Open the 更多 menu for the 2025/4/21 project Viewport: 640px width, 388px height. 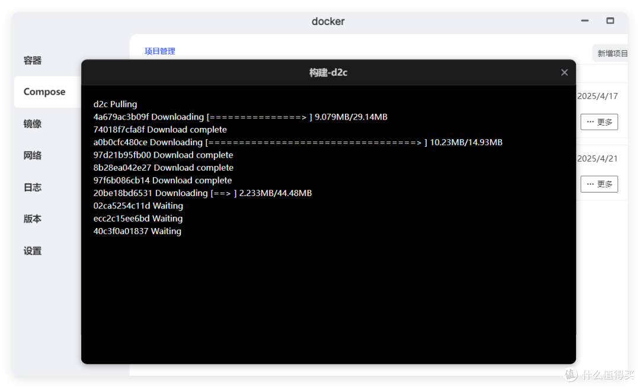click(599, 184)
